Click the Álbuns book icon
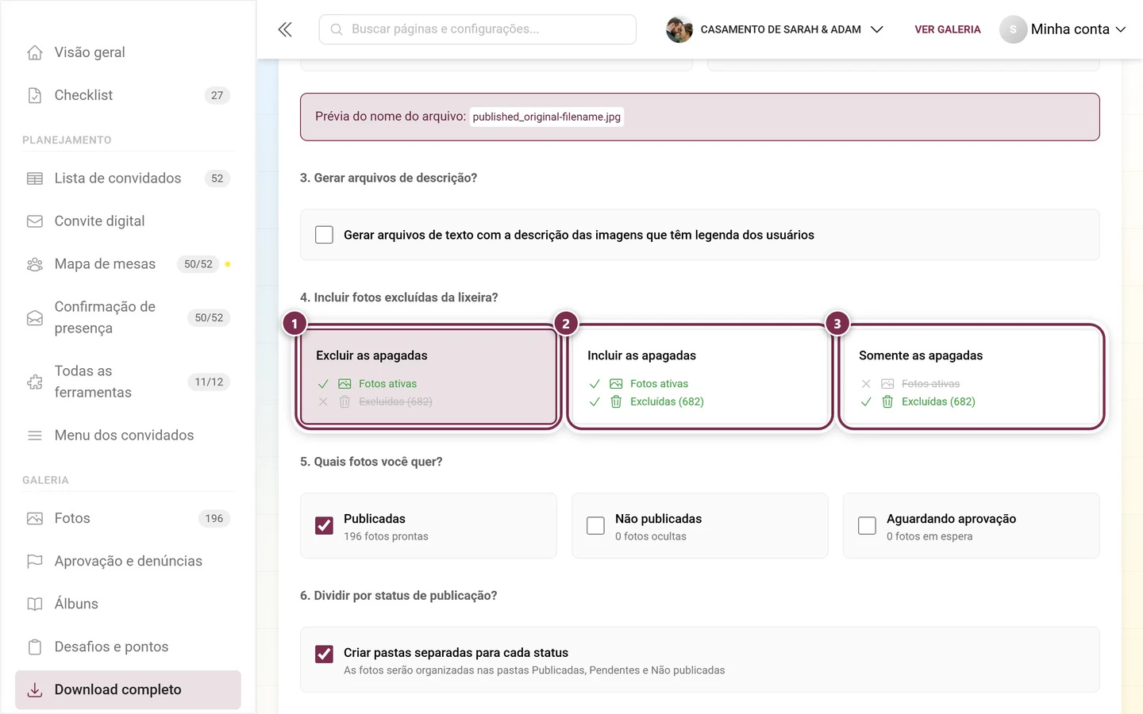The height and width of the screenshot is (714, 1143). pos(35,605)
